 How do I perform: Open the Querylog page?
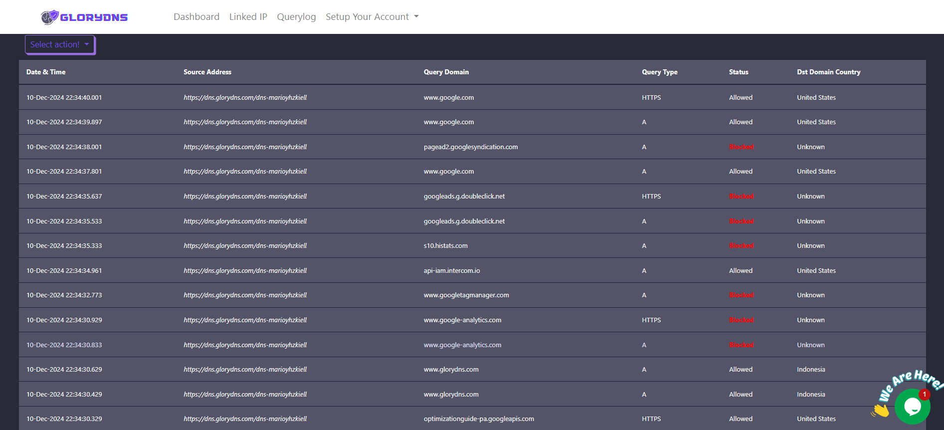point(296,17)
